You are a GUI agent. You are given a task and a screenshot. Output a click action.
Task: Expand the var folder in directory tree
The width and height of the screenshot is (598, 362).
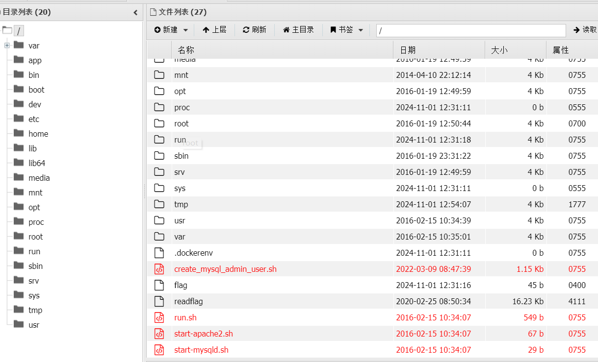[x=7, y=46]
